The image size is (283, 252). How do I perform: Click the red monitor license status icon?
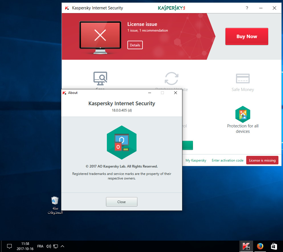coord(100,38)
